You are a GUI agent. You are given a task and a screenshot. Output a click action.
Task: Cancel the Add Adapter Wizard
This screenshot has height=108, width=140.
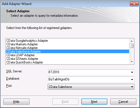tap(123, 102)
